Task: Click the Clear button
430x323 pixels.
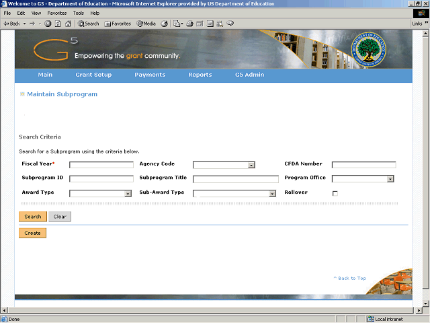Action: (x=60, y=217)
